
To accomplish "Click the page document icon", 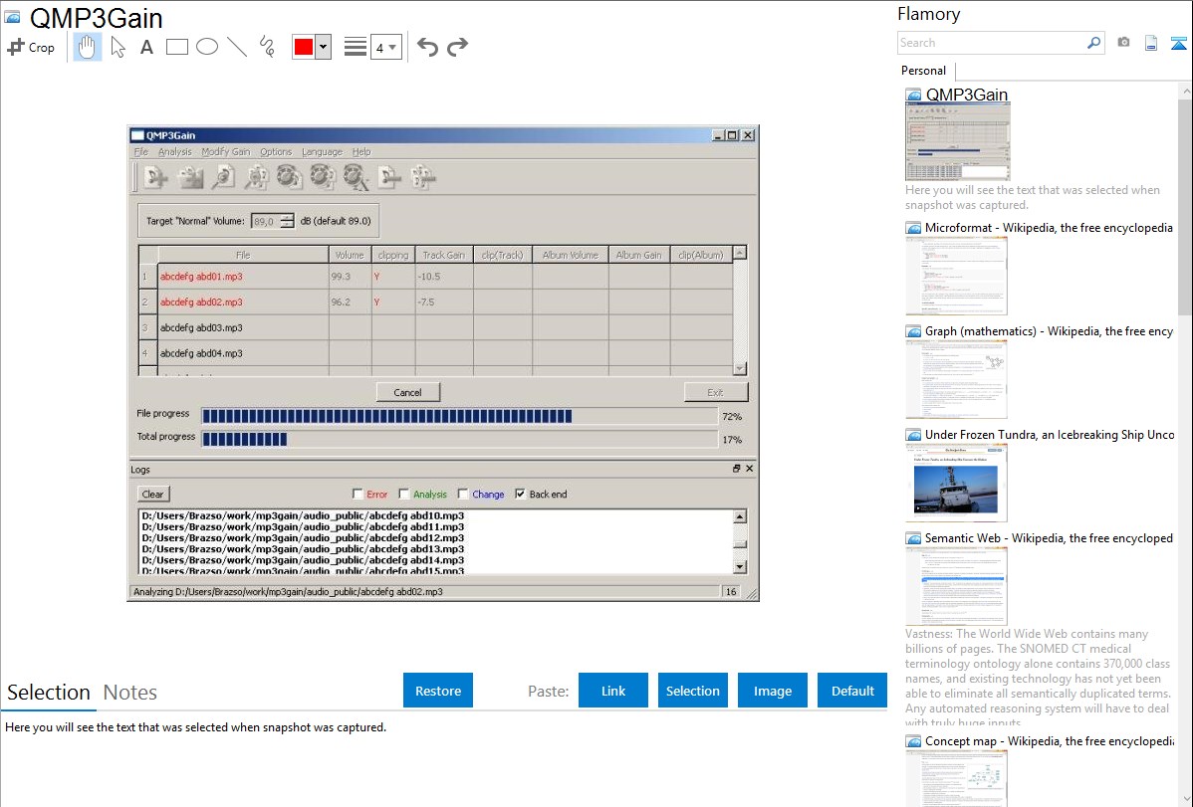I will (1151, 44).
